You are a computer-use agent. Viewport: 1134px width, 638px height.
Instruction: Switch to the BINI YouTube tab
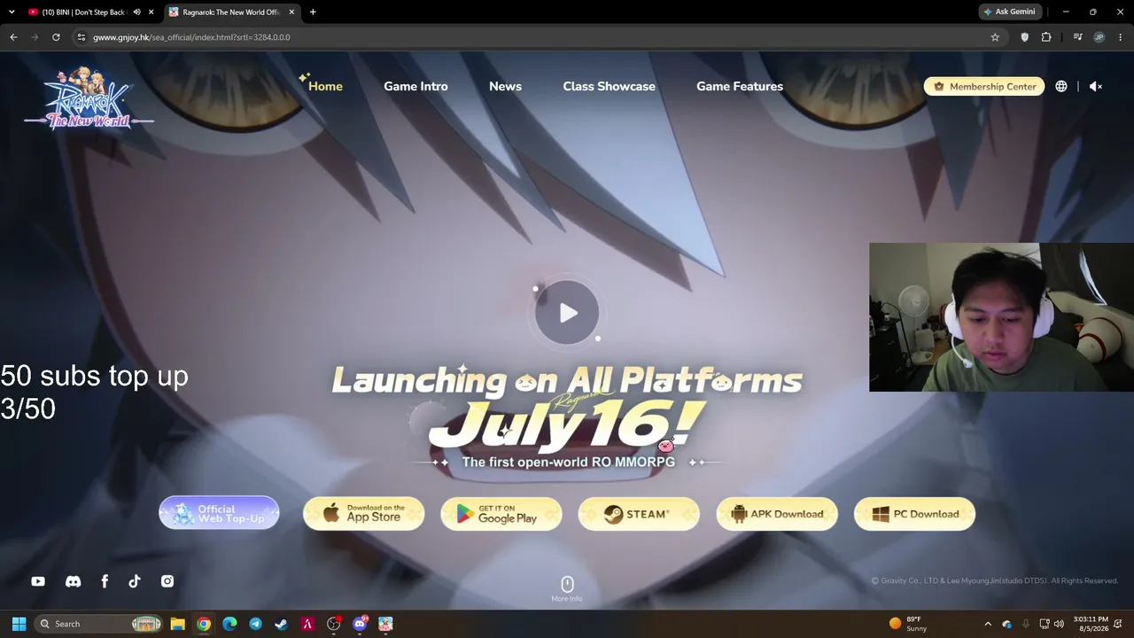[82, 12]
